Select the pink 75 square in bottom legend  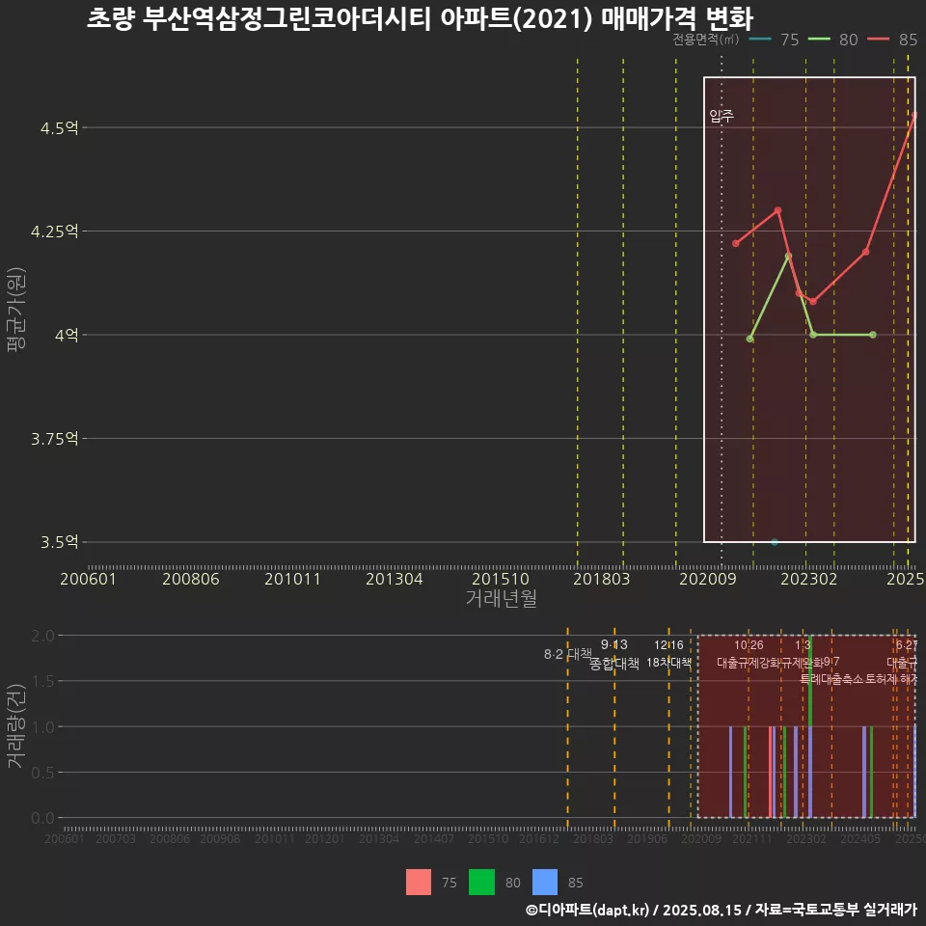click(x=418, y=882)
